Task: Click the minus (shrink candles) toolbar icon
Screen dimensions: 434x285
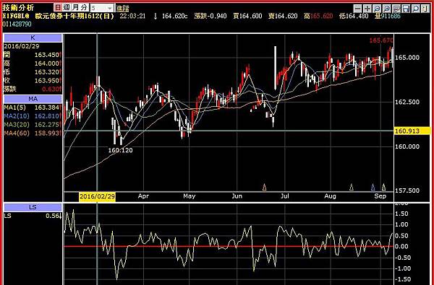Action: (x=358, y=9)
